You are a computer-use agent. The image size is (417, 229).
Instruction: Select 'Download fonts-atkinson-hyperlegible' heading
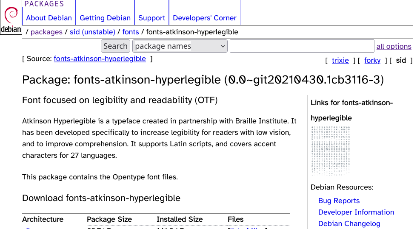[101, 198]
